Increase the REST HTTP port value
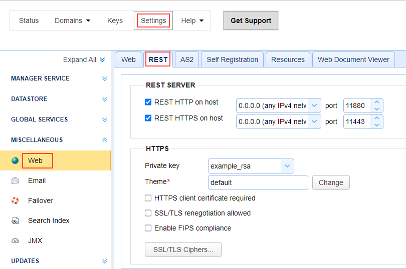The width and height of the screenshot is (406, 269). [377, 102]
